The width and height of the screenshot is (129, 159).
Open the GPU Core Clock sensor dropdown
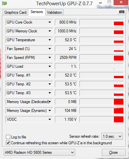point(50,22)
